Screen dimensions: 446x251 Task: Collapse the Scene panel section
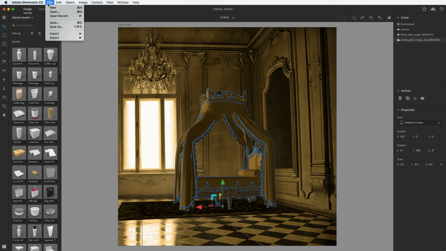pos(398,17)
